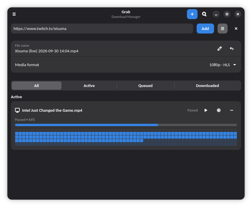
Task: Click the blue plus new download button
Action: pos(192,14)
